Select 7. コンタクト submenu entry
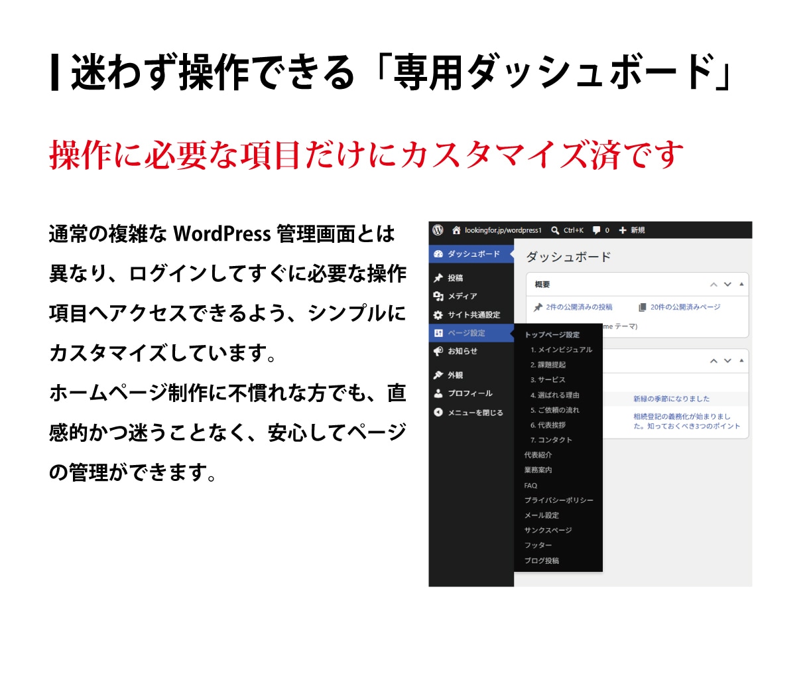 [551, 440]
